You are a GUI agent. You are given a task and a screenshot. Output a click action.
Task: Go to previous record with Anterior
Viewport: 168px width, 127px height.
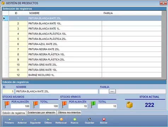tap(22, 121)
